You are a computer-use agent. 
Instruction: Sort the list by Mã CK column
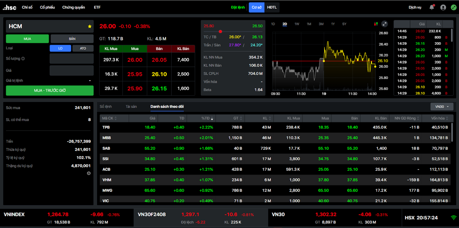point(109,118)
